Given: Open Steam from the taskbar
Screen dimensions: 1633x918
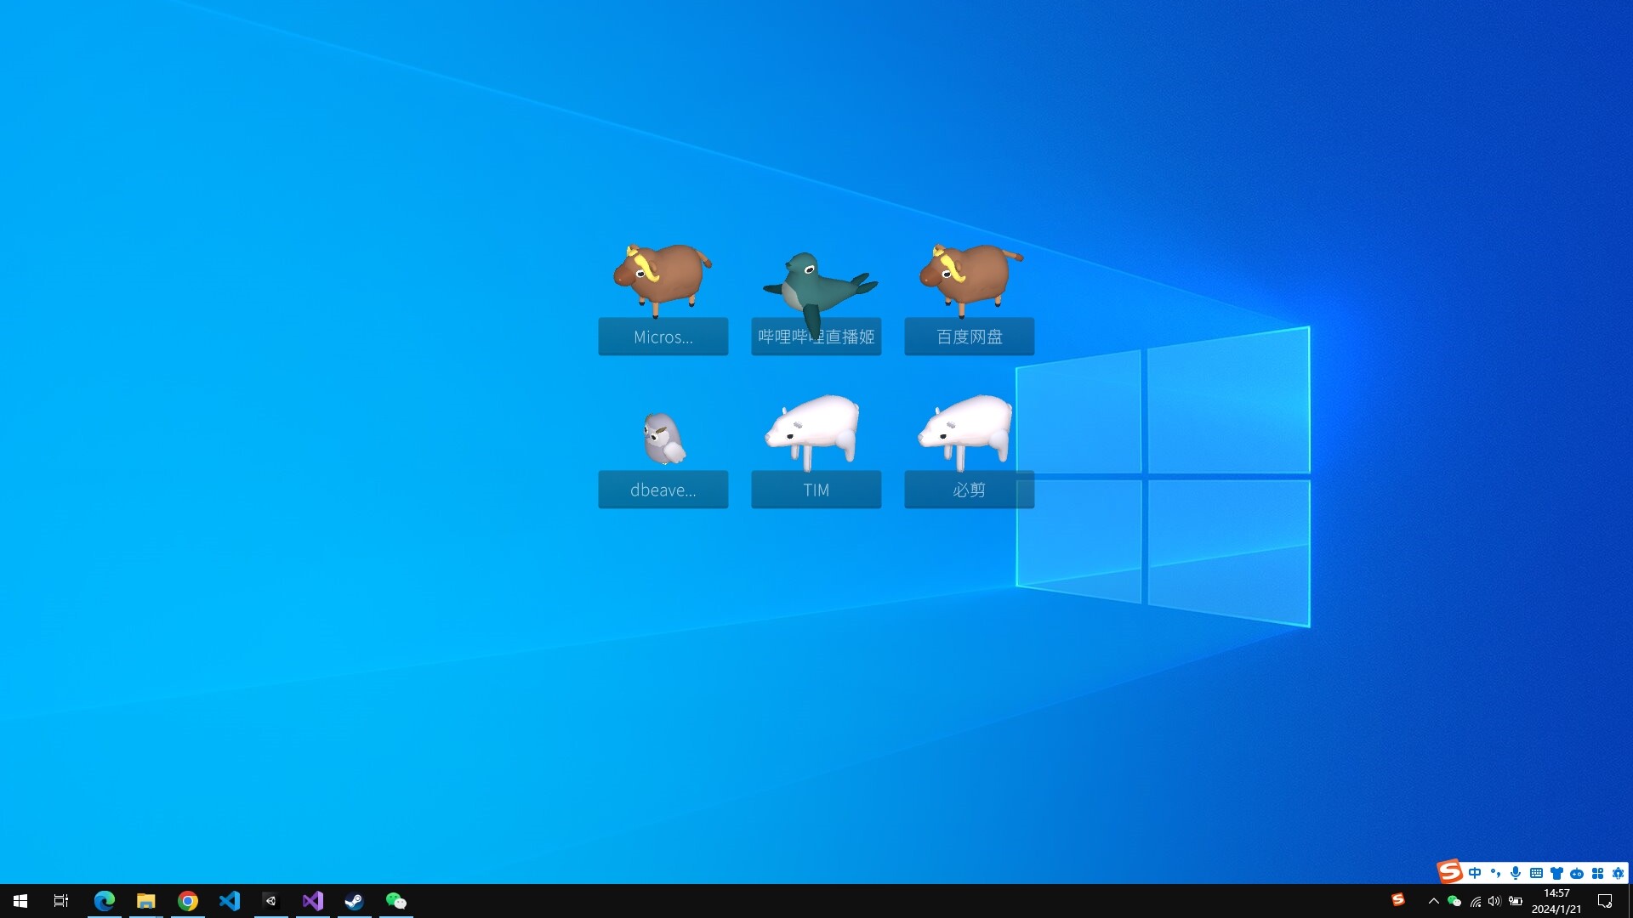Looking at the screenshot, I should [354, 900].
